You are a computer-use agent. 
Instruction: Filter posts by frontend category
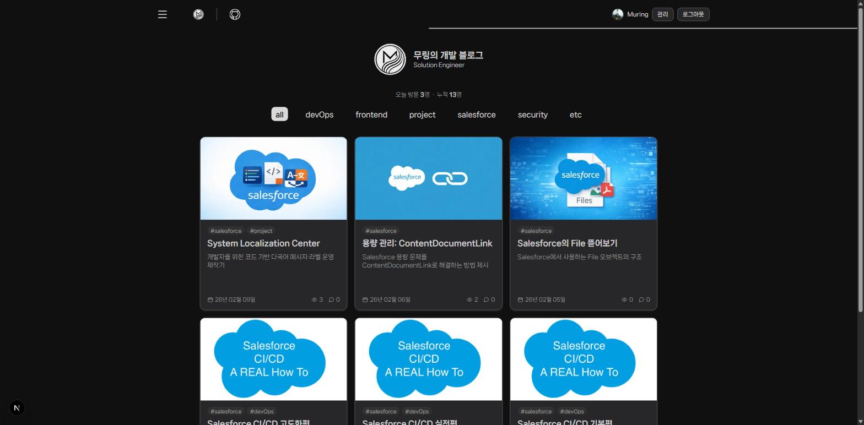(x=371, y=115)
